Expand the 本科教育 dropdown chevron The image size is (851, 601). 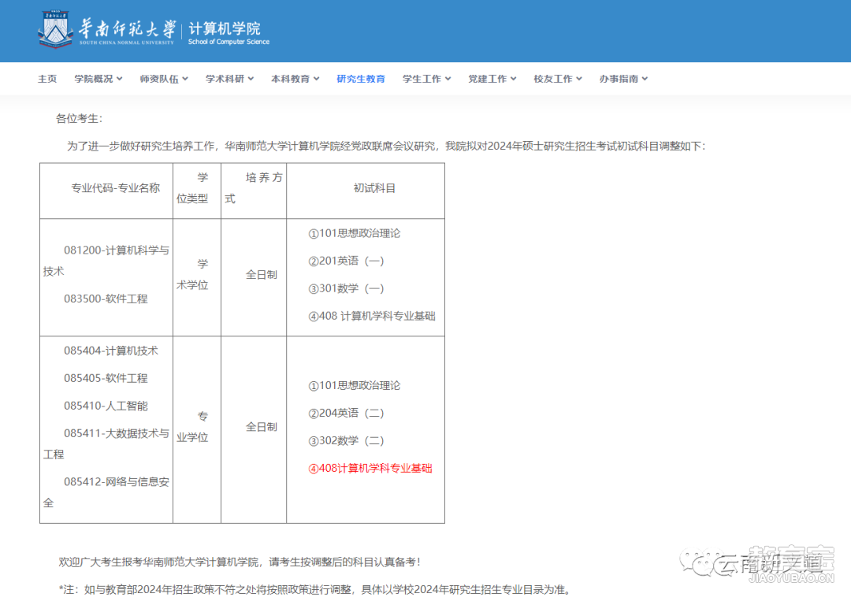[317, 79]
